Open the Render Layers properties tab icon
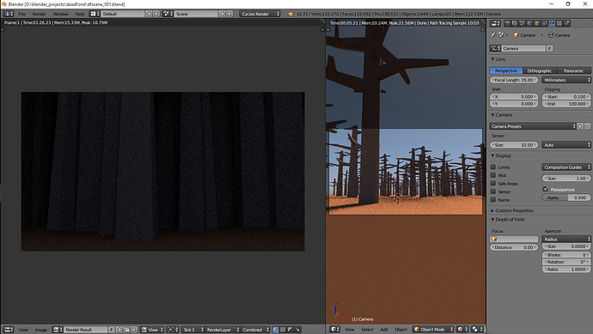 [514, 23]
